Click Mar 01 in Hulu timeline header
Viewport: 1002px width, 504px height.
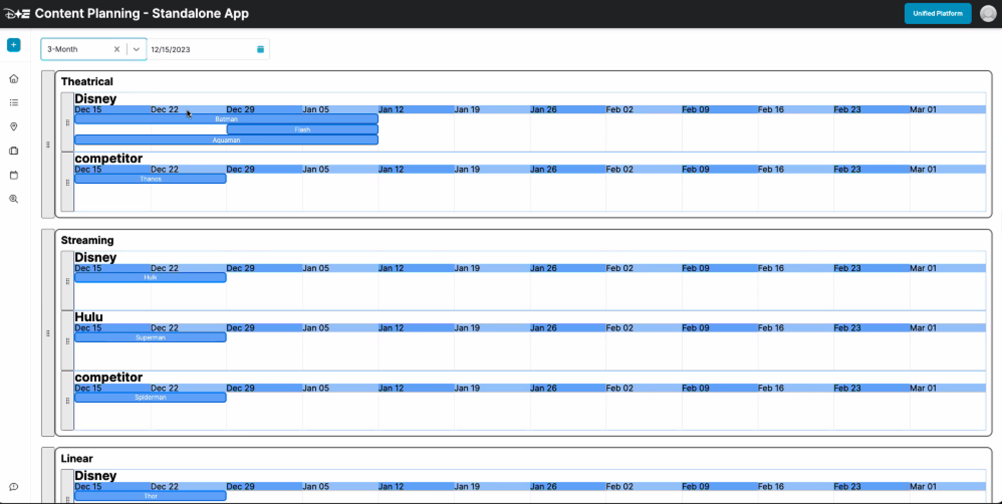923,328
